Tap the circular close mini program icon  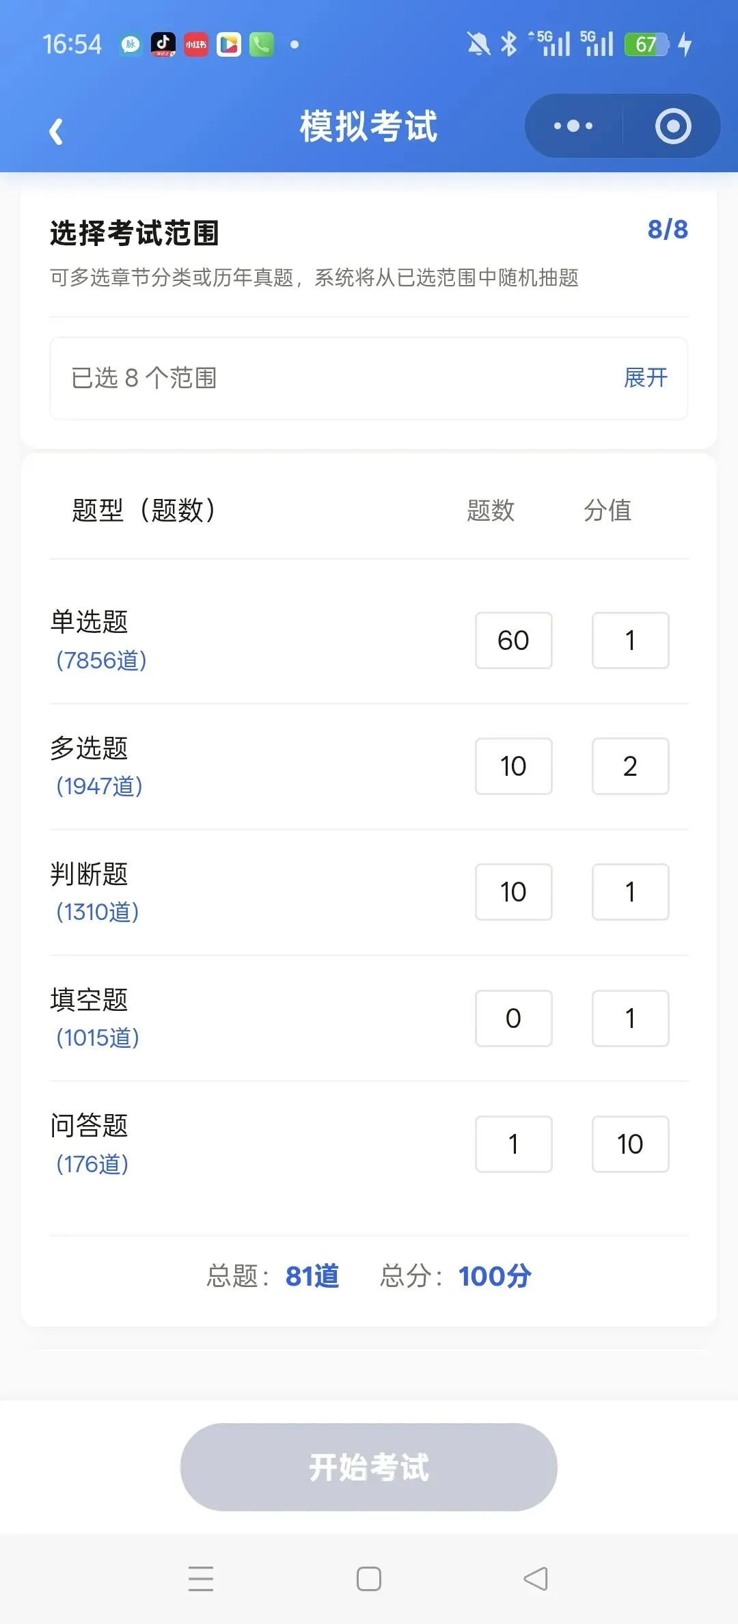(x=673, y=126)
